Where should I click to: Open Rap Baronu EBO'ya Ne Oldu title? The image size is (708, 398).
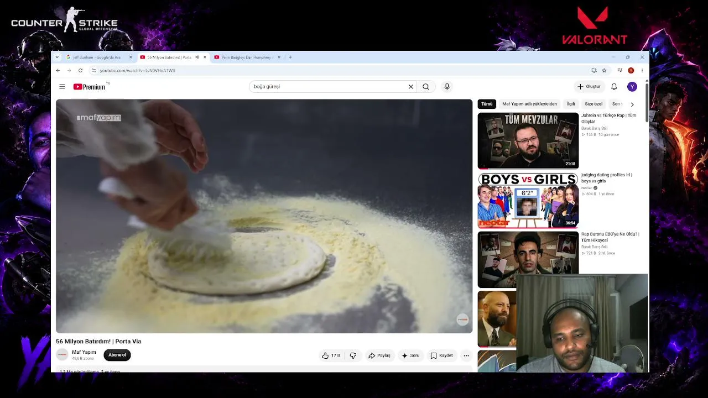(610, 237)
